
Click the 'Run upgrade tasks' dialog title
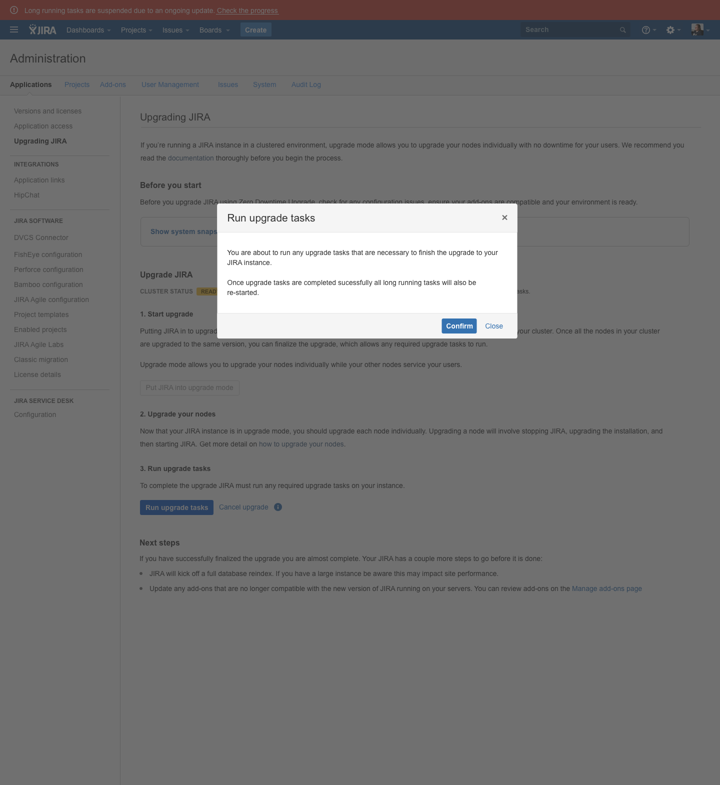click(x=271, y=218)
